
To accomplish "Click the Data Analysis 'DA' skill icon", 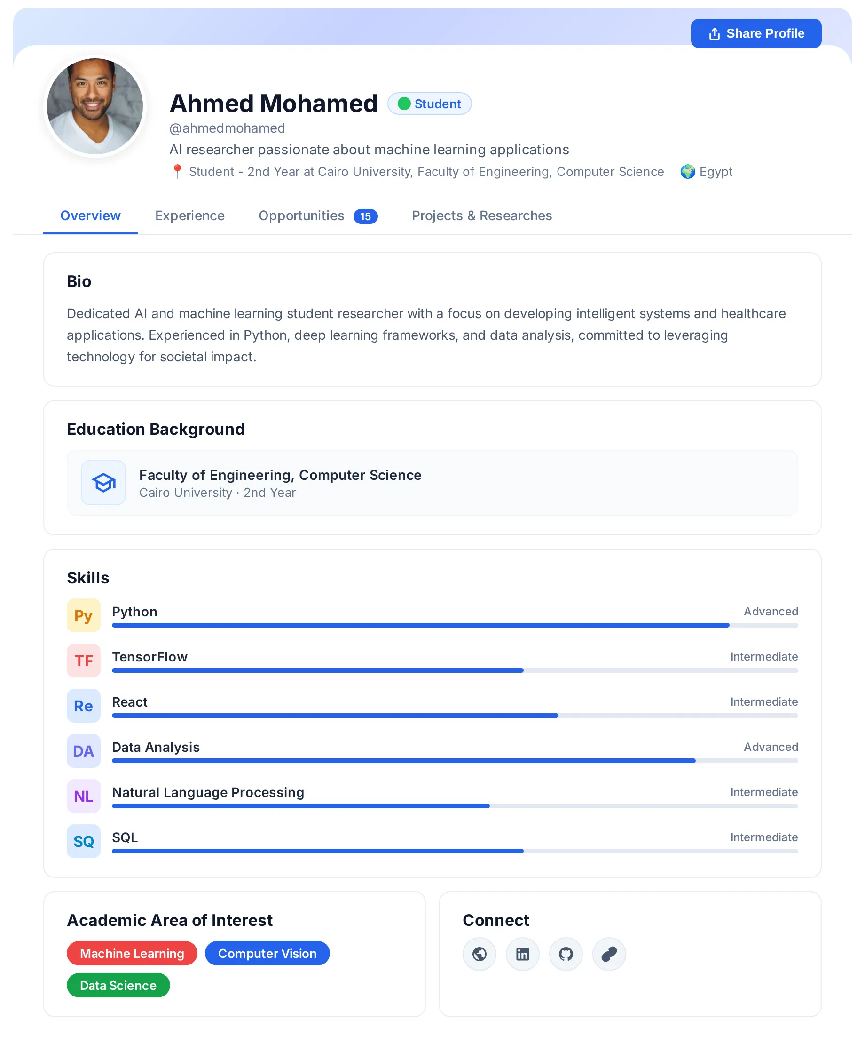I will (x=84, y=751).
